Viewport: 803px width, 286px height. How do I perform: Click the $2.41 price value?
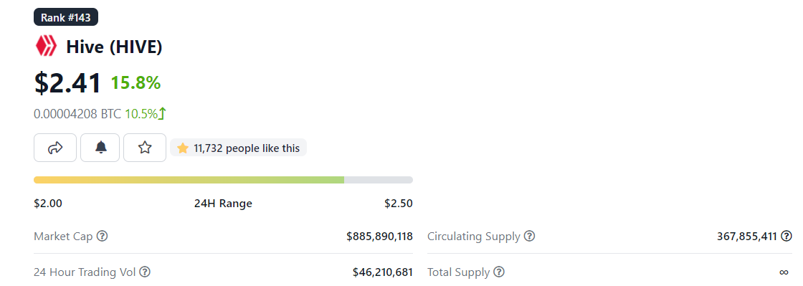[67, 83]
